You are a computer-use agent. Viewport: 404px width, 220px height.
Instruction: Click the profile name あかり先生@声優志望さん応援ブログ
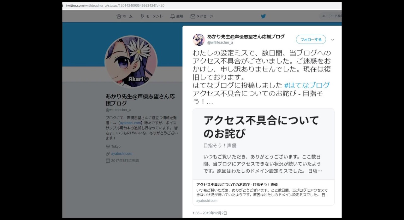(x=140, y=100)
